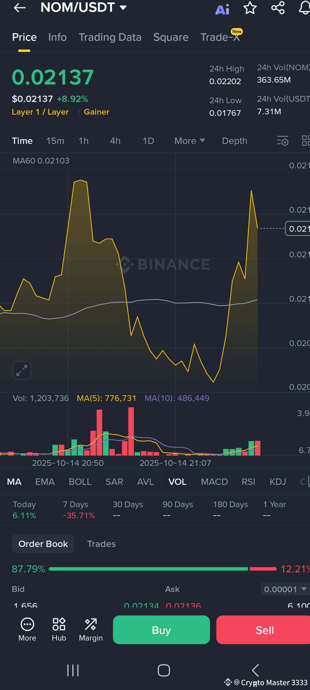310x690 pixels.
Task: Tap the MA(5): 776,731 label
Action: [107, 398]
